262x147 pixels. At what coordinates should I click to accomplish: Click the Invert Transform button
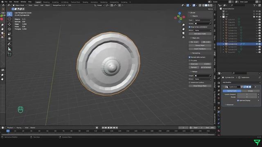(x=200, y=49)
